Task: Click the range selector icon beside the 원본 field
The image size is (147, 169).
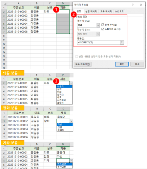Action: tap(122, 43)
